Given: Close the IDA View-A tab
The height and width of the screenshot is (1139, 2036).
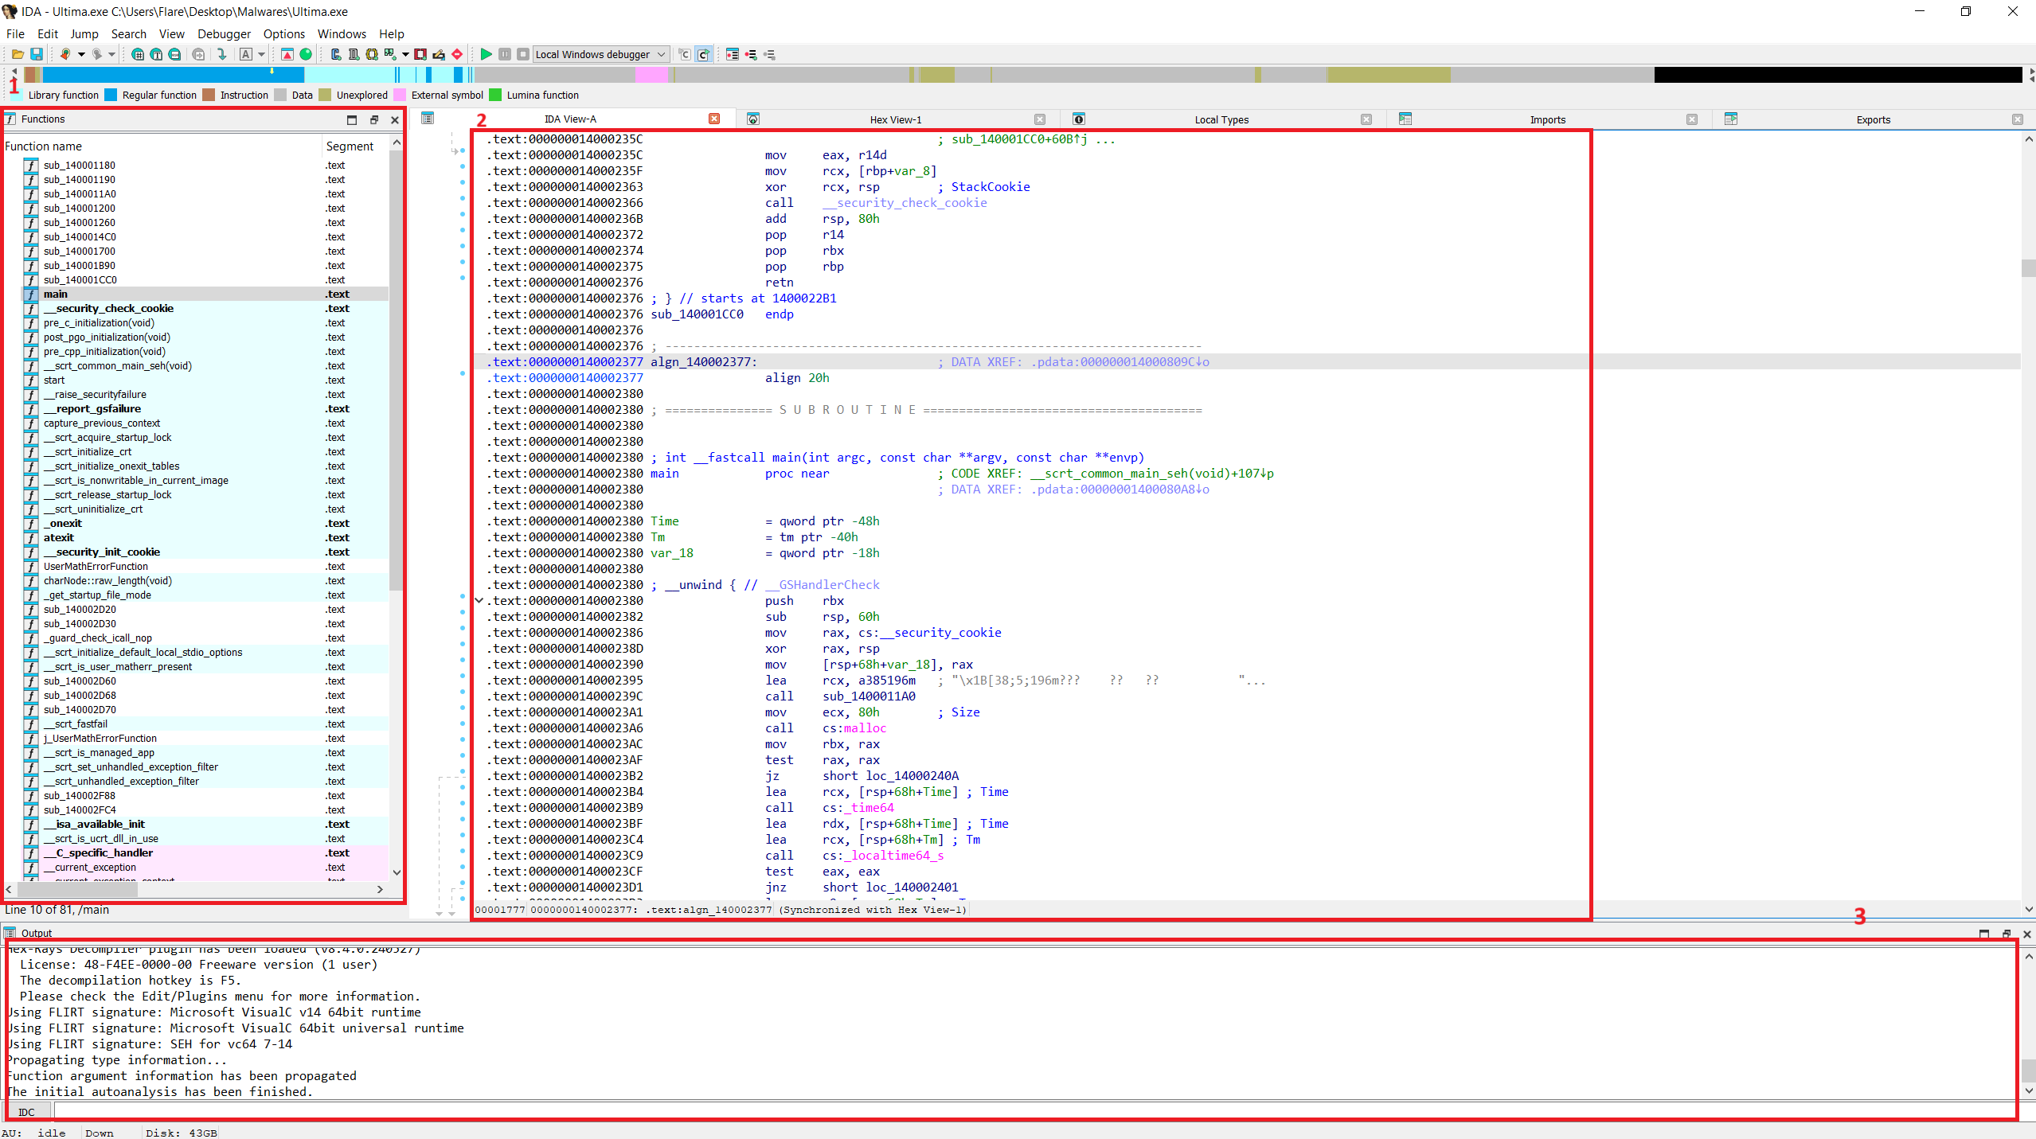Looking at the screenshot, I should (714, 119).
